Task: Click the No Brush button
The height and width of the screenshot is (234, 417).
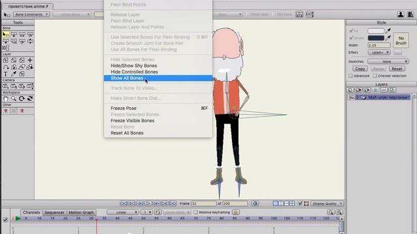Action: point(401,40)
